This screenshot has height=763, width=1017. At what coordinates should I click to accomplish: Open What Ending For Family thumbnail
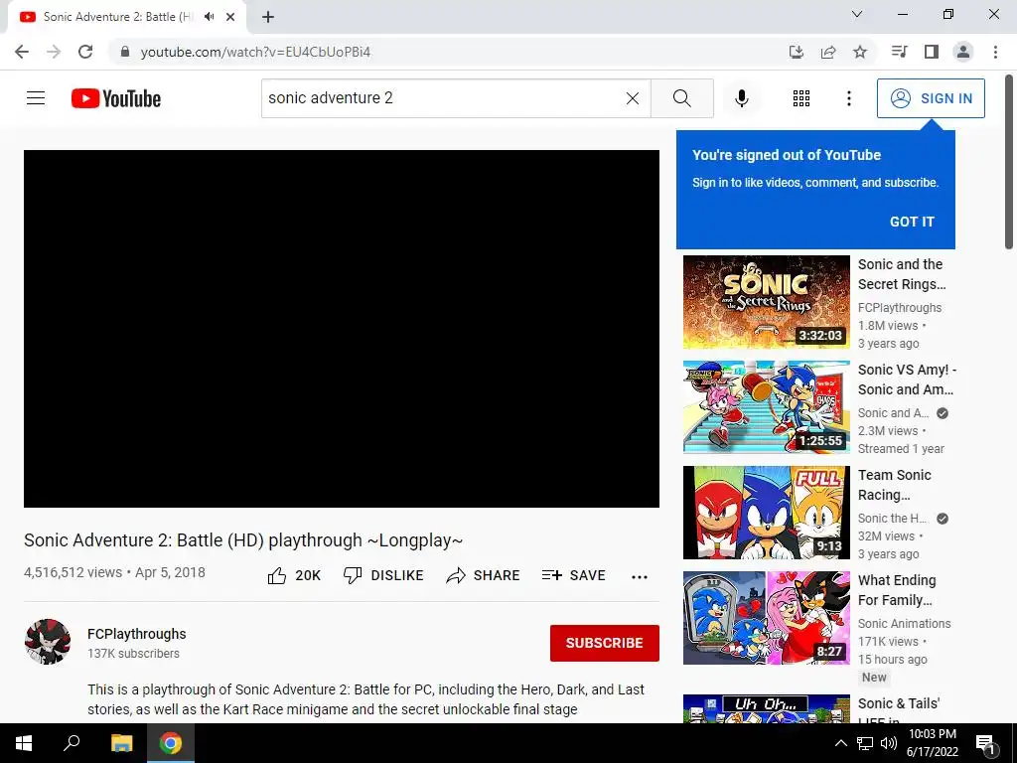[x=766, y=618]
